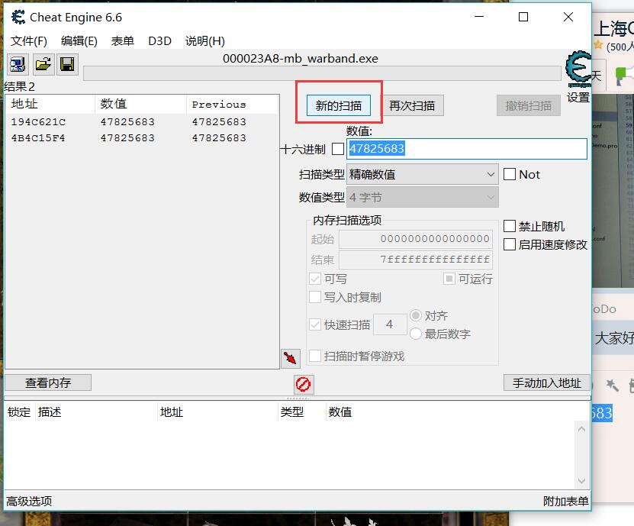Select result row address 4B4C15F4
This screenshot has height=526, width=634.
click(x=141, y=138)
